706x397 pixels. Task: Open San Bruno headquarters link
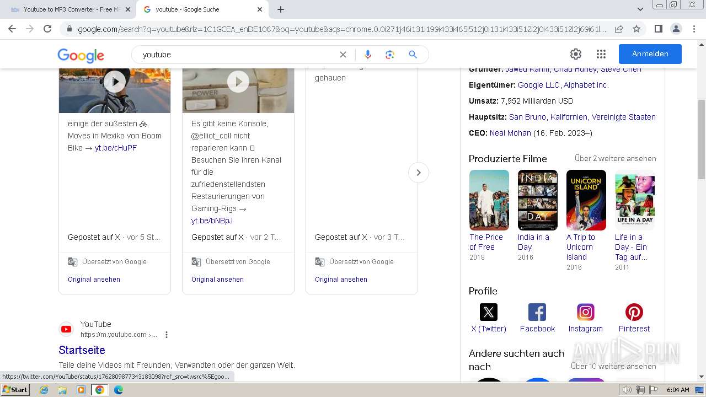[x=527, y=117]
